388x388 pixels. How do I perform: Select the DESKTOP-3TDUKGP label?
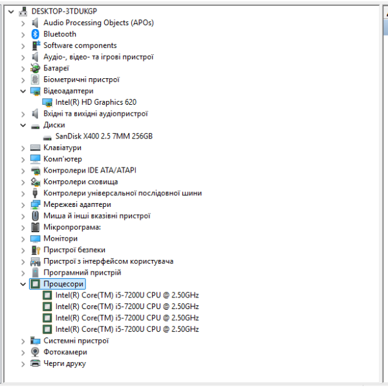pos(64,12)
